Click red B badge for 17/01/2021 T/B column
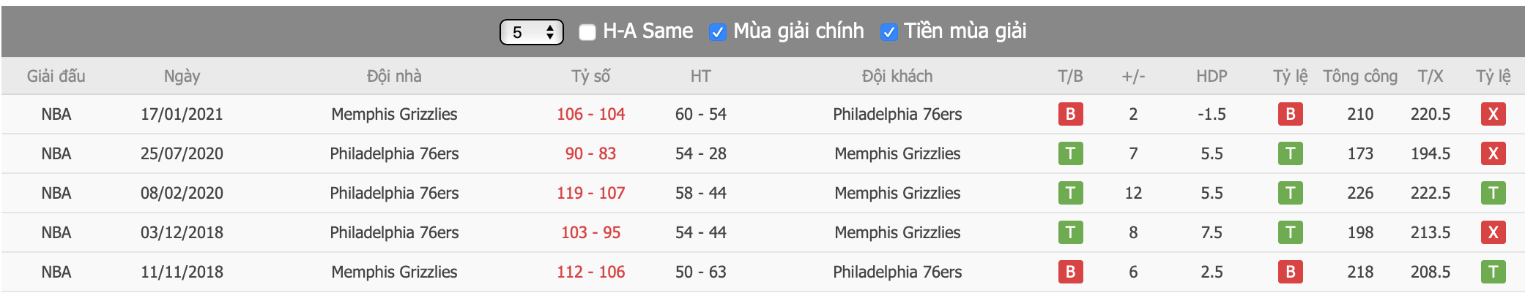 [x=1070, y=114]
